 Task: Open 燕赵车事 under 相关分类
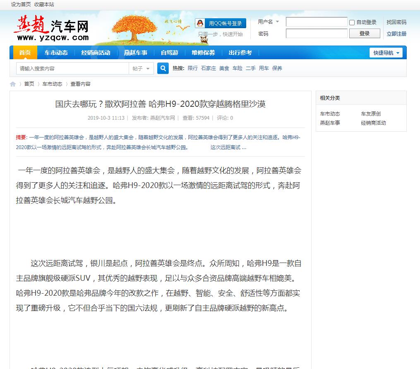click(x=330, y=123)
